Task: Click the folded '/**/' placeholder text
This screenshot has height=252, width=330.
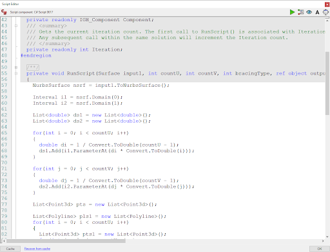Action: [x=33, y=67]
